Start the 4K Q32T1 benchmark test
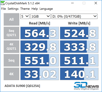 pyautogui.click(x=11, y=47)
